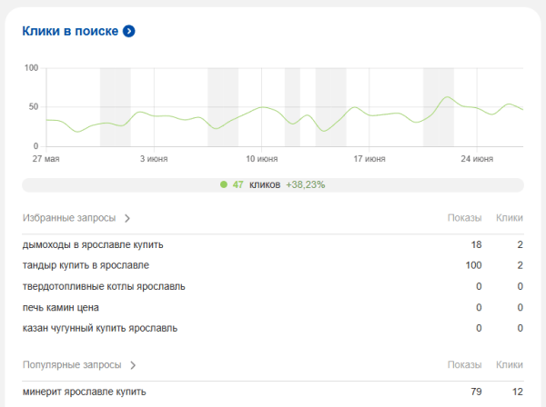Open the Избранные запросы section title
Image resolution: width=546 pixels, height=407 pixels.
(x=69, y=218)
